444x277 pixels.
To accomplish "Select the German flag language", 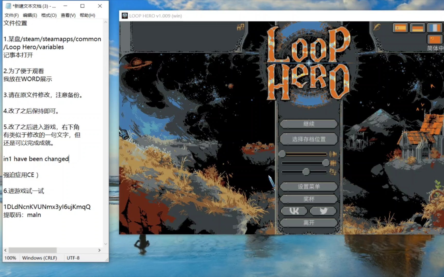I will (417, 27).
